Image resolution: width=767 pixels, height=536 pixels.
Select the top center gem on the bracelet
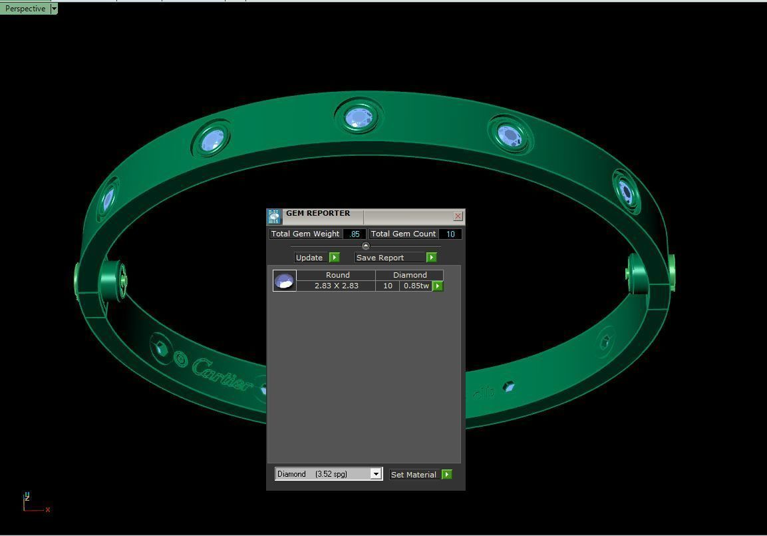pos(359,117)
